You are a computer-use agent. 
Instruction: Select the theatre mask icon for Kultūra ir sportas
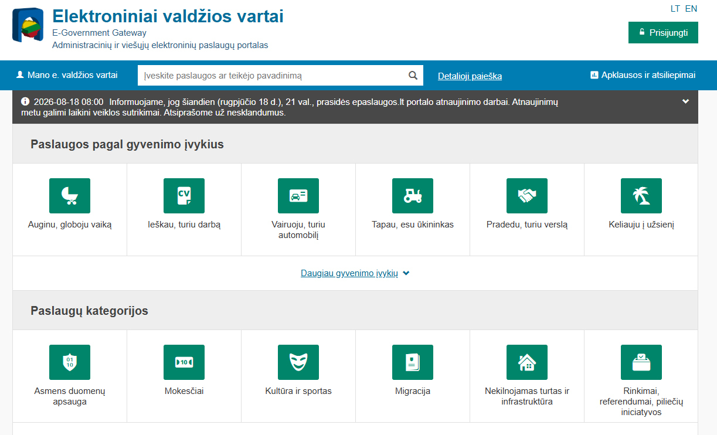[x=298, y=362]
